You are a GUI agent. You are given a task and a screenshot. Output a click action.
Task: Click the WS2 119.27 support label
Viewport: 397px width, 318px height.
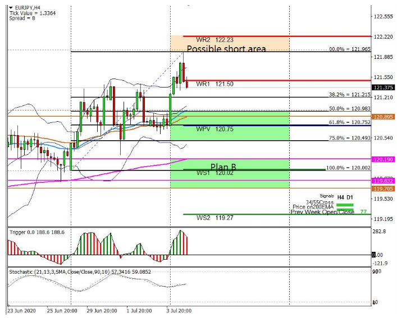coord(214,218)
